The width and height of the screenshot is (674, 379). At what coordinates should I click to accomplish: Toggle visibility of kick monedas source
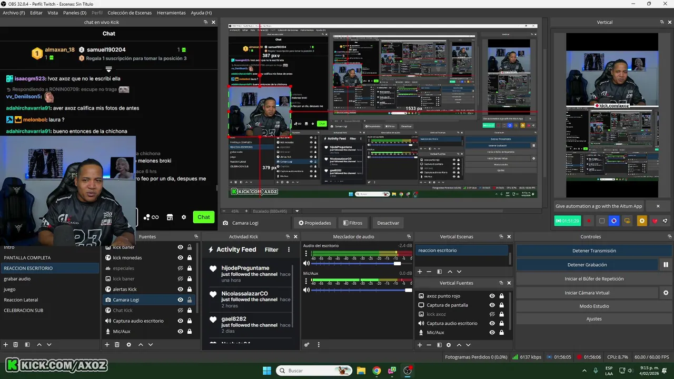tap(181, 257)
